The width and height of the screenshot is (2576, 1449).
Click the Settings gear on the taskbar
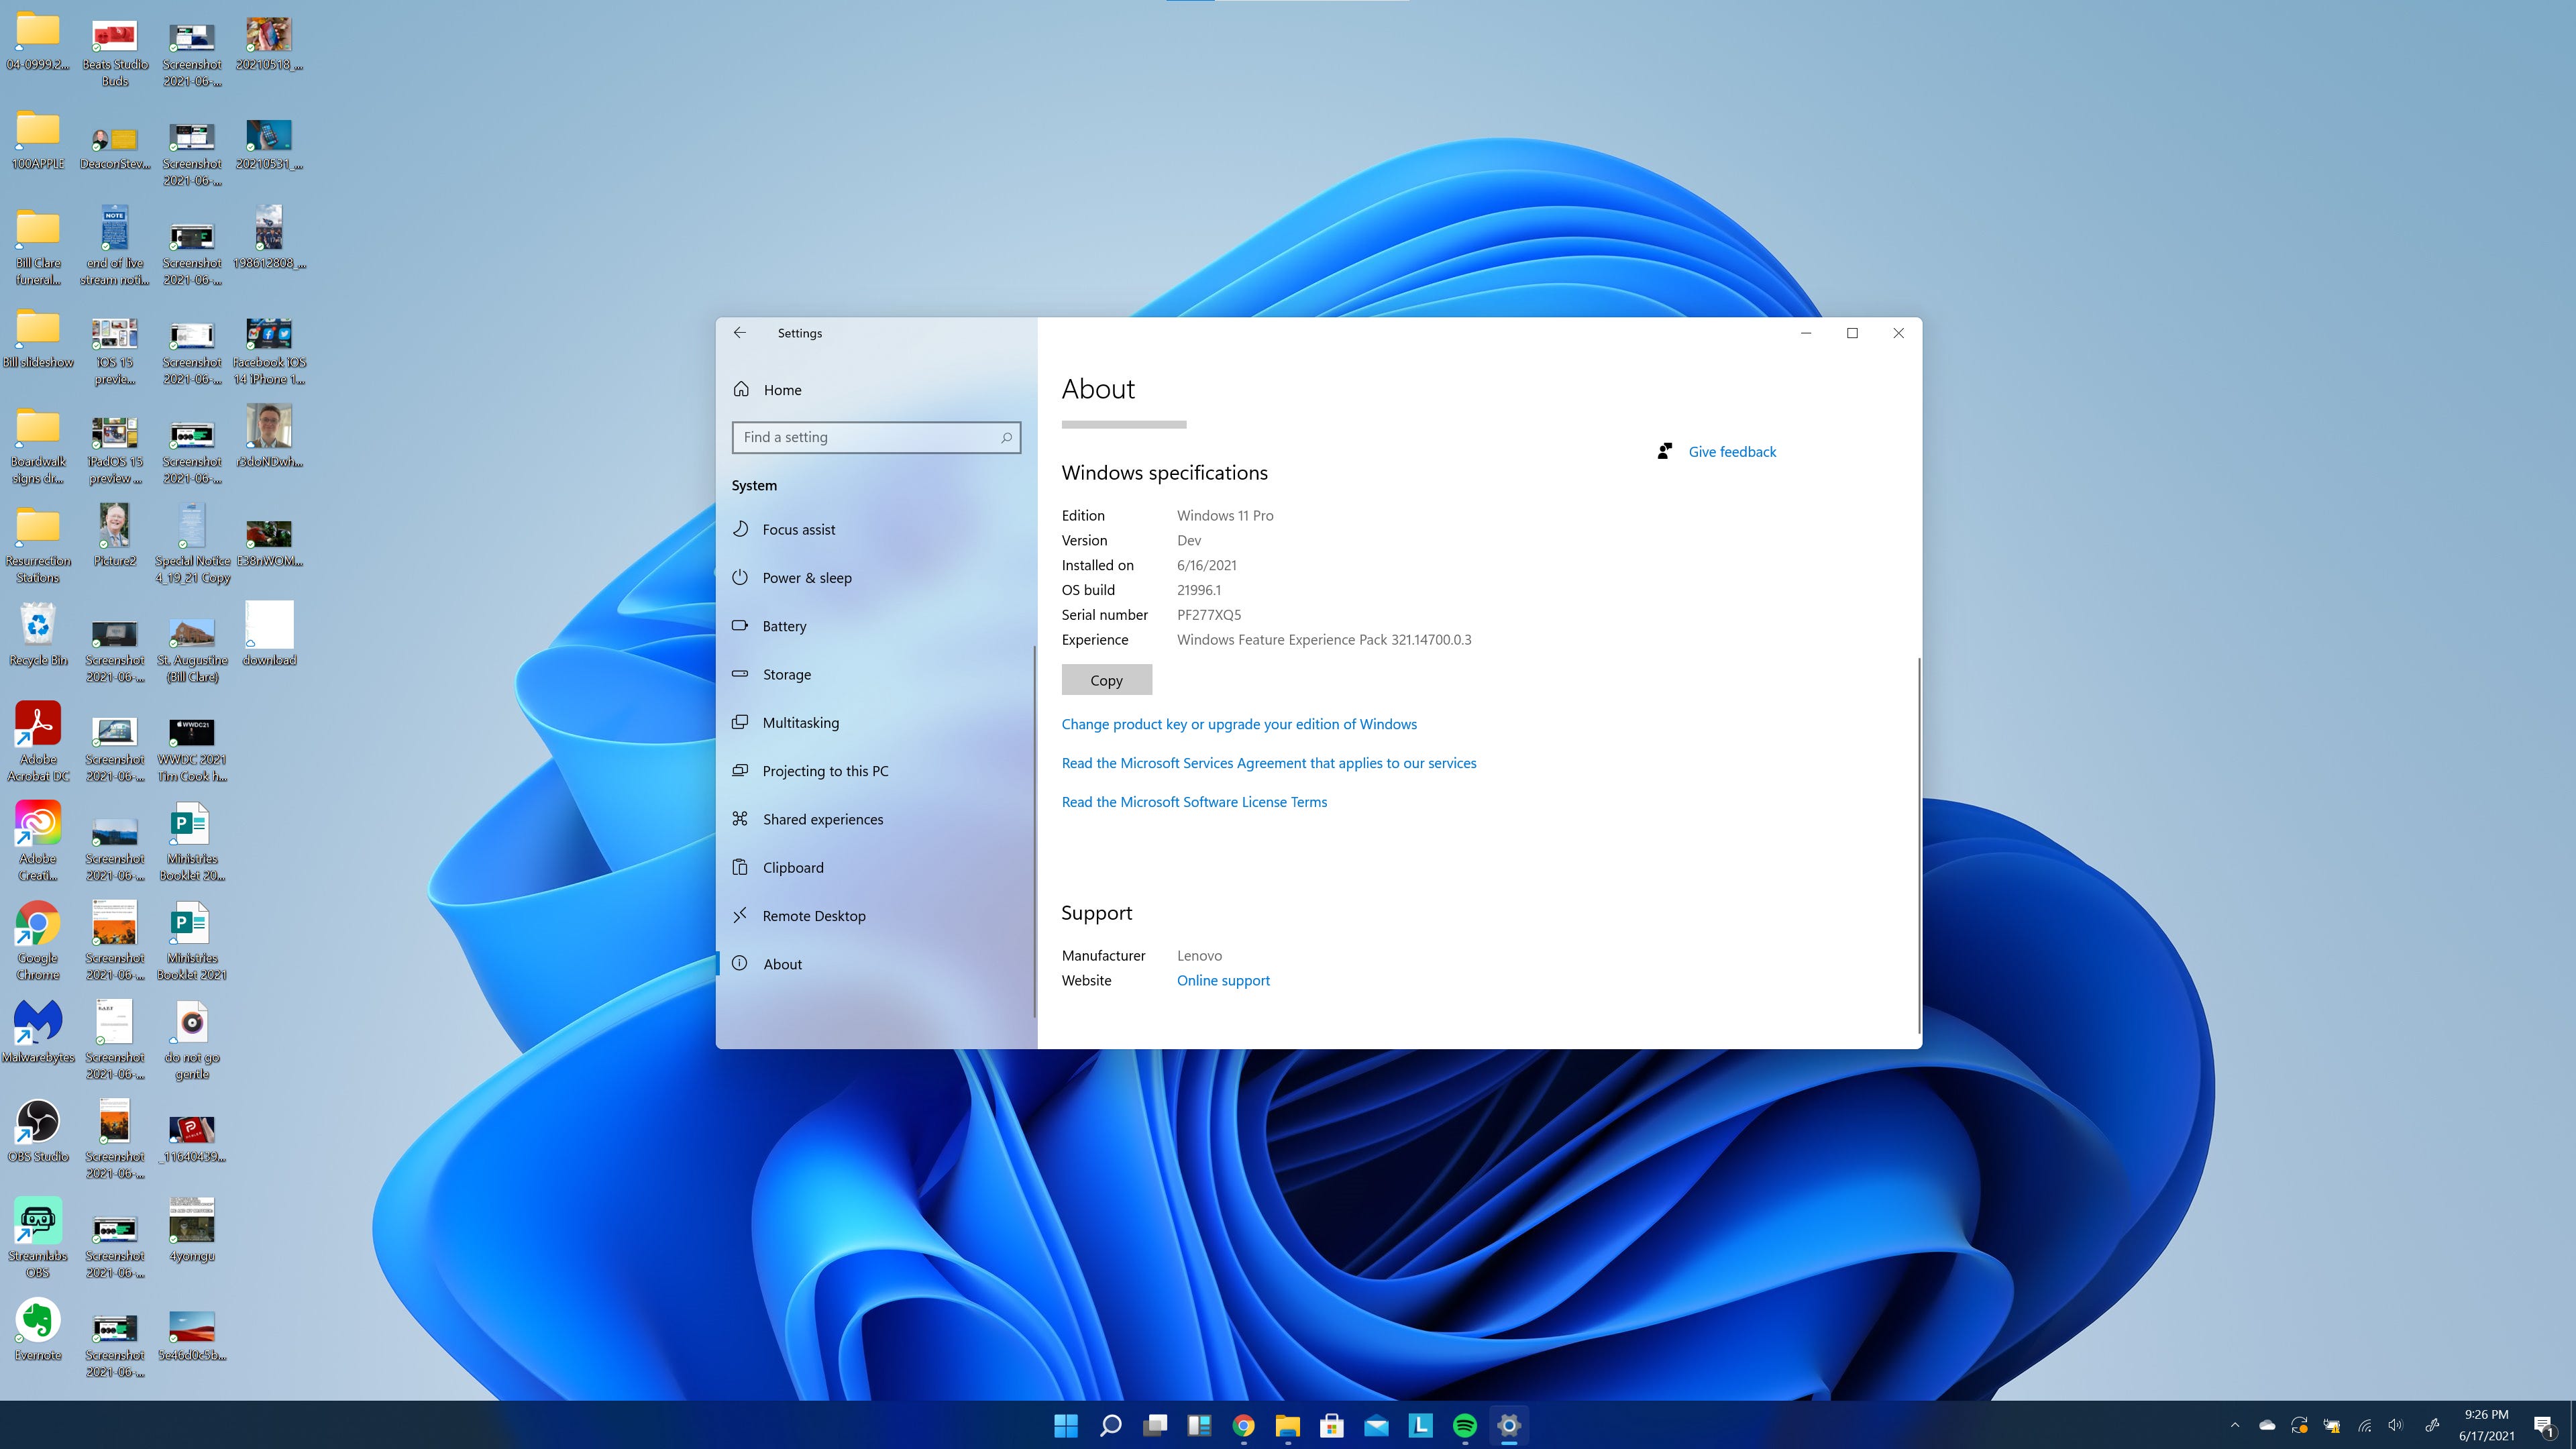point(1509,1425)
